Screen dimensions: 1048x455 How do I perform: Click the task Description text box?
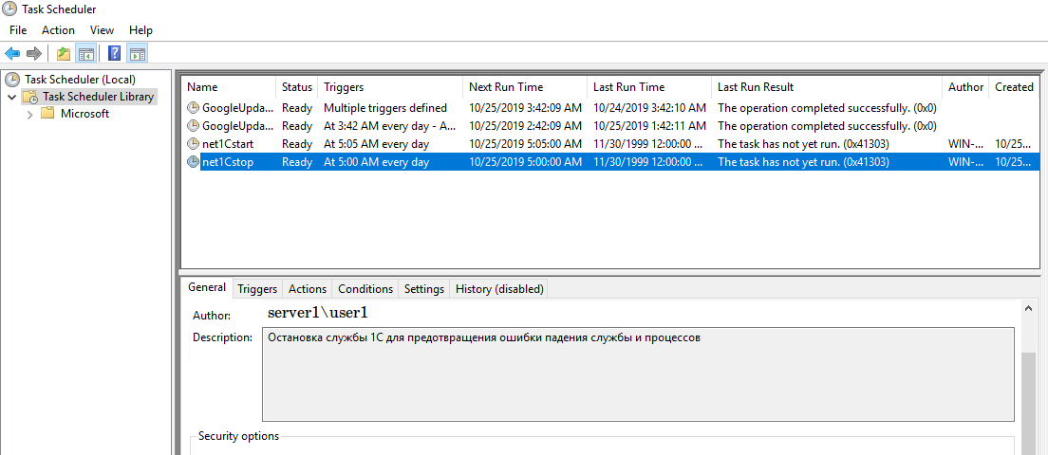coord(638,373)
